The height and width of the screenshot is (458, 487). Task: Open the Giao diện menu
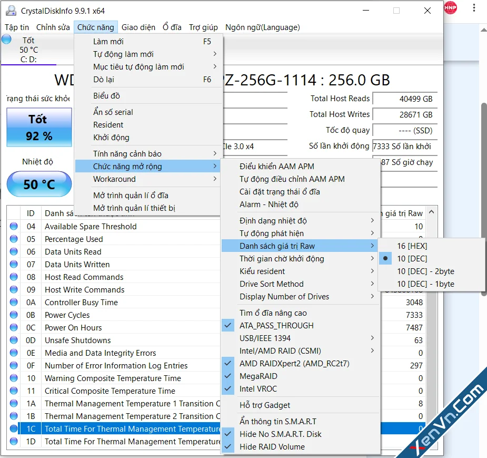pyautogui.click(x=138, y=27)
